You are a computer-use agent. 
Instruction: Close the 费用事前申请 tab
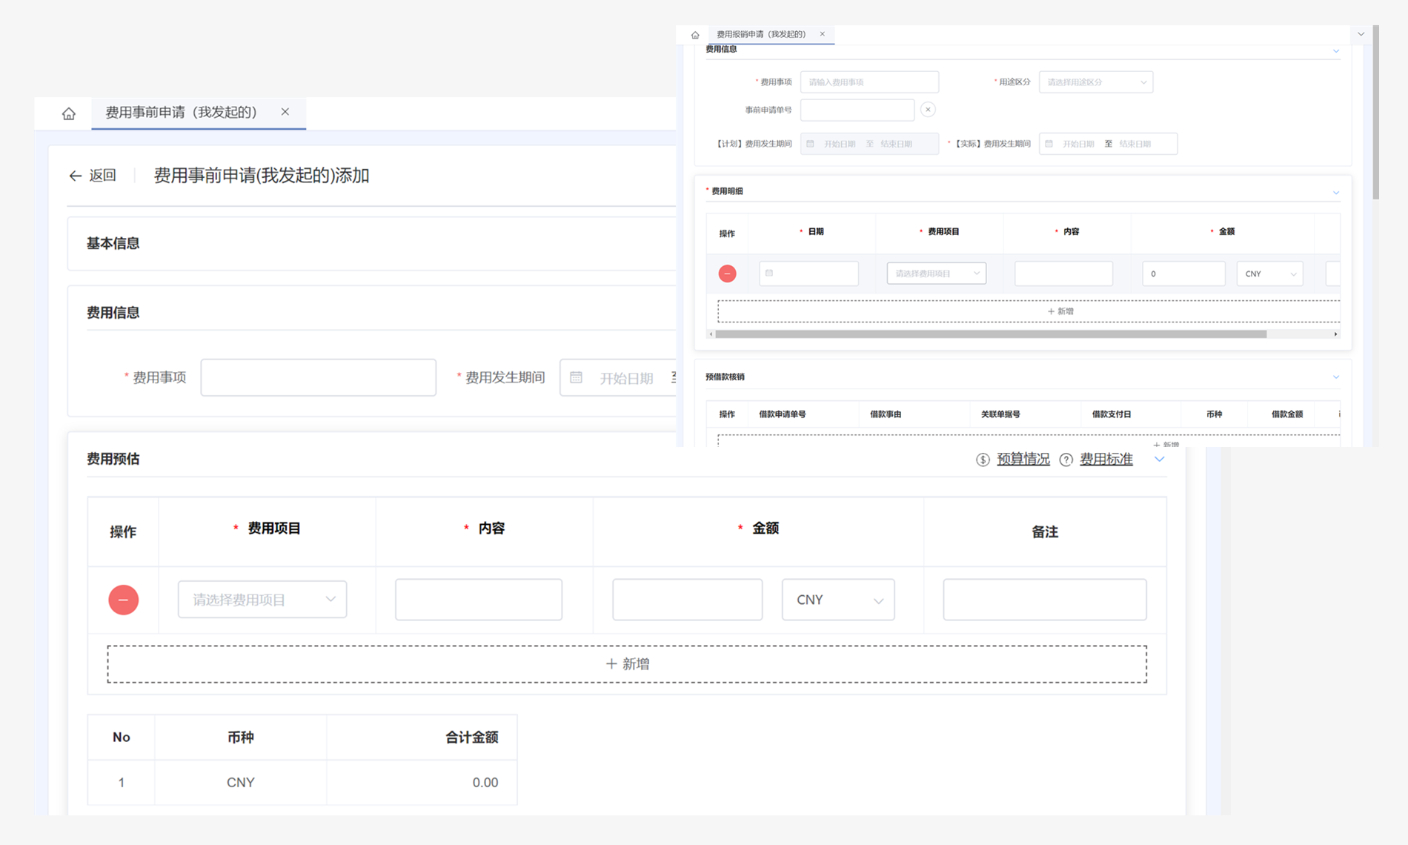[285, 112]
